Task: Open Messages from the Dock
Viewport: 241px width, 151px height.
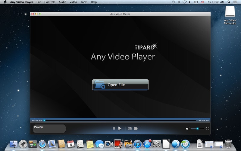Action: tap(99, 144)
